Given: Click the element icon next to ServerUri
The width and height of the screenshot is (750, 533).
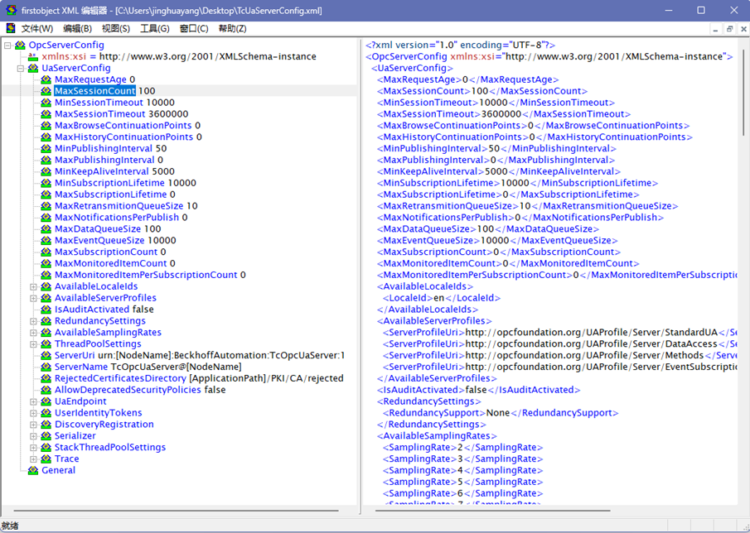Looking at the screenshot, I should point(46,356).
